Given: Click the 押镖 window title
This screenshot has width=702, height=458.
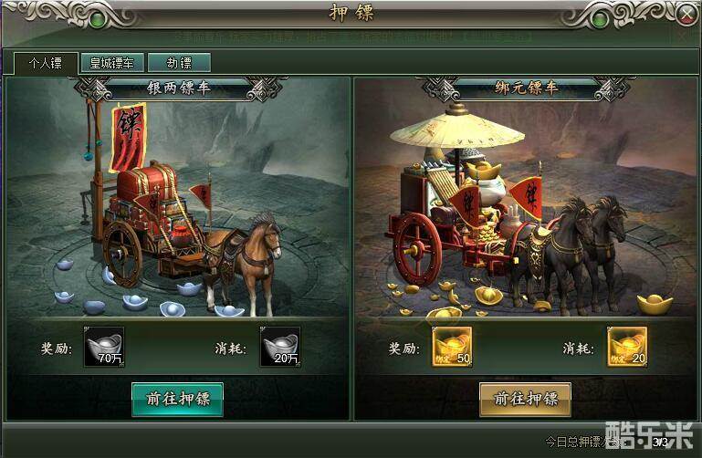Looking at the screenshot, I should pyautogui.click(x=351, y=13).
